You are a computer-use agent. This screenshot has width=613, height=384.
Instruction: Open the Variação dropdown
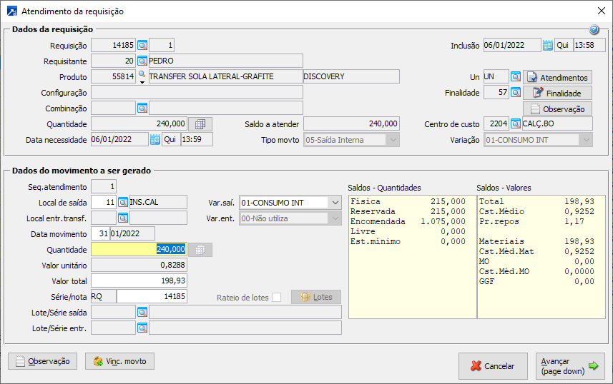tap(586, 140)
